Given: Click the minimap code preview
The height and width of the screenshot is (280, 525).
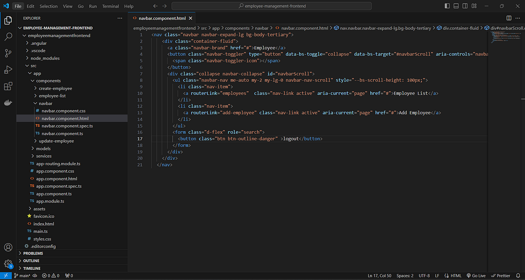Looking at the screenshot, I should (x=502, y=37).
